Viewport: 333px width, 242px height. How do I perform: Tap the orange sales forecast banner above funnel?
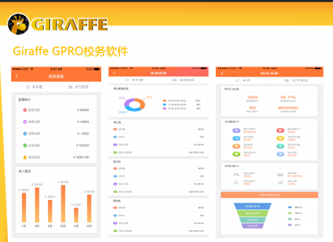pyautogui.click(x=270, y=195)
